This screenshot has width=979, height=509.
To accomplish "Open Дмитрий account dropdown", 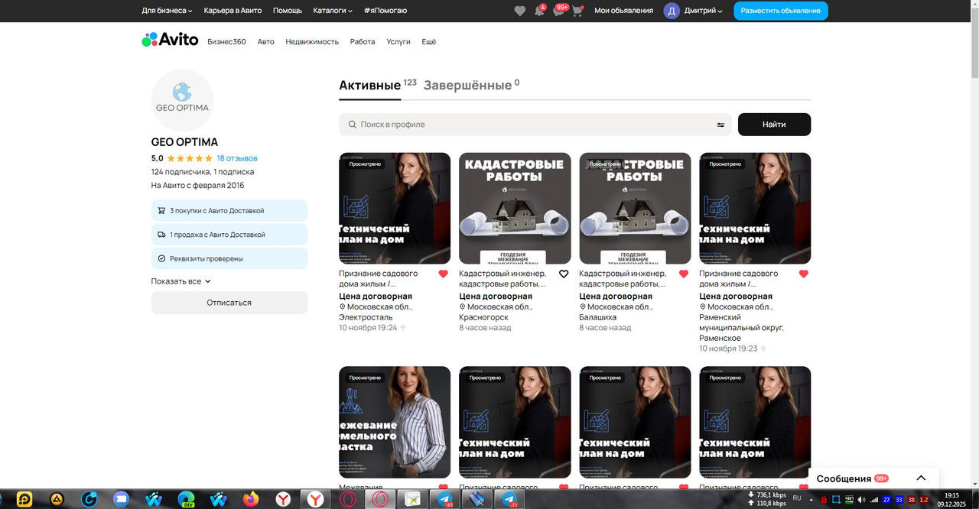I will (703, 11).
